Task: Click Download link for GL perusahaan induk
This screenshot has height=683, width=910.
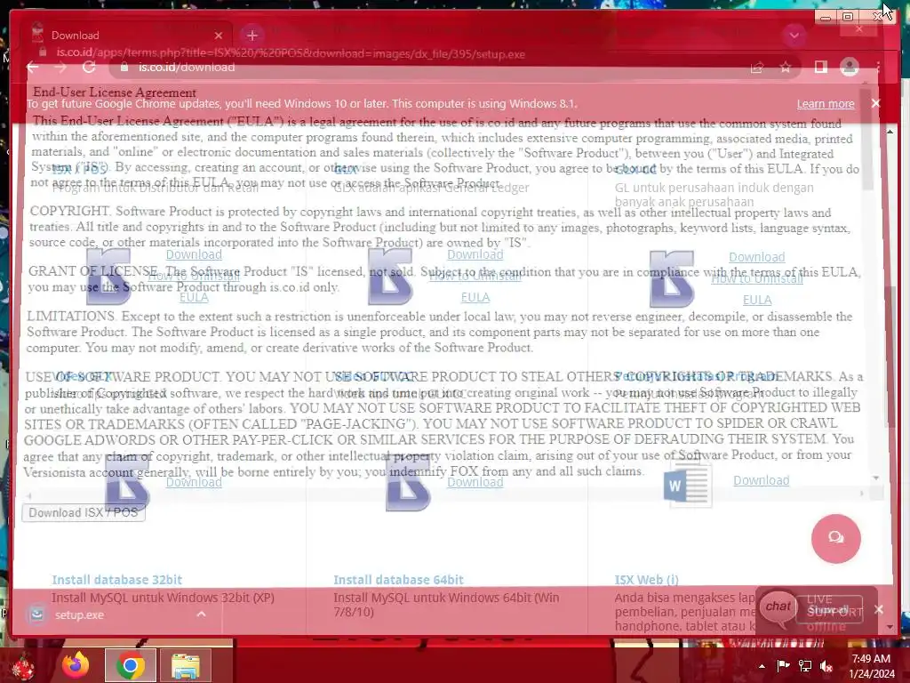Action: [x=757, y=257]
